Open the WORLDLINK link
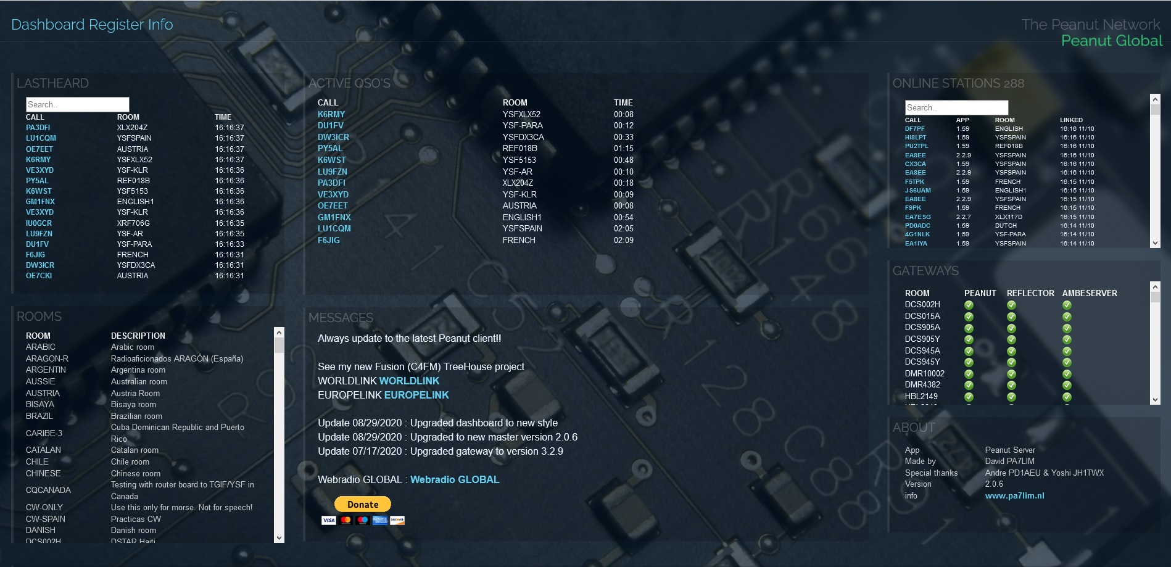This screenshot has height=567, width=1171. coord(409,381)
